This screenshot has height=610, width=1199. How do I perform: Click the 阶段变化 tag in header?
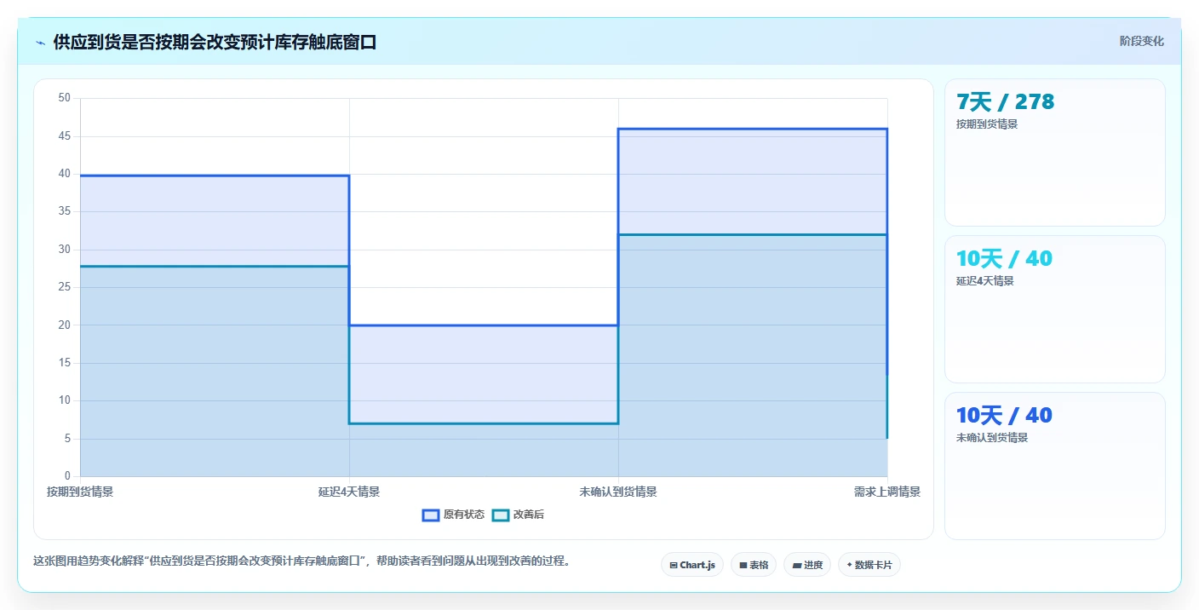(x=1142, y=41)
